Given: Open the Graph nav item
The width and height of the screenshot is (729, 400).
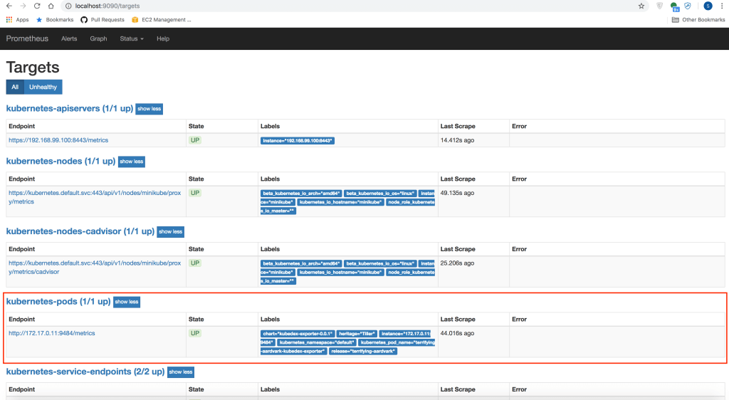Looking at the screenshot, I should [x=98, y=38].
